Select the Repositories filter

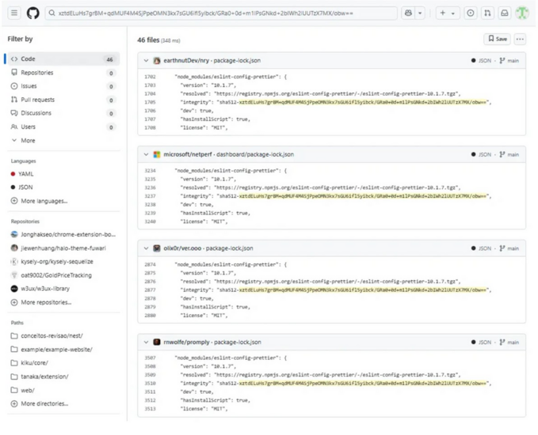(63, 73)
